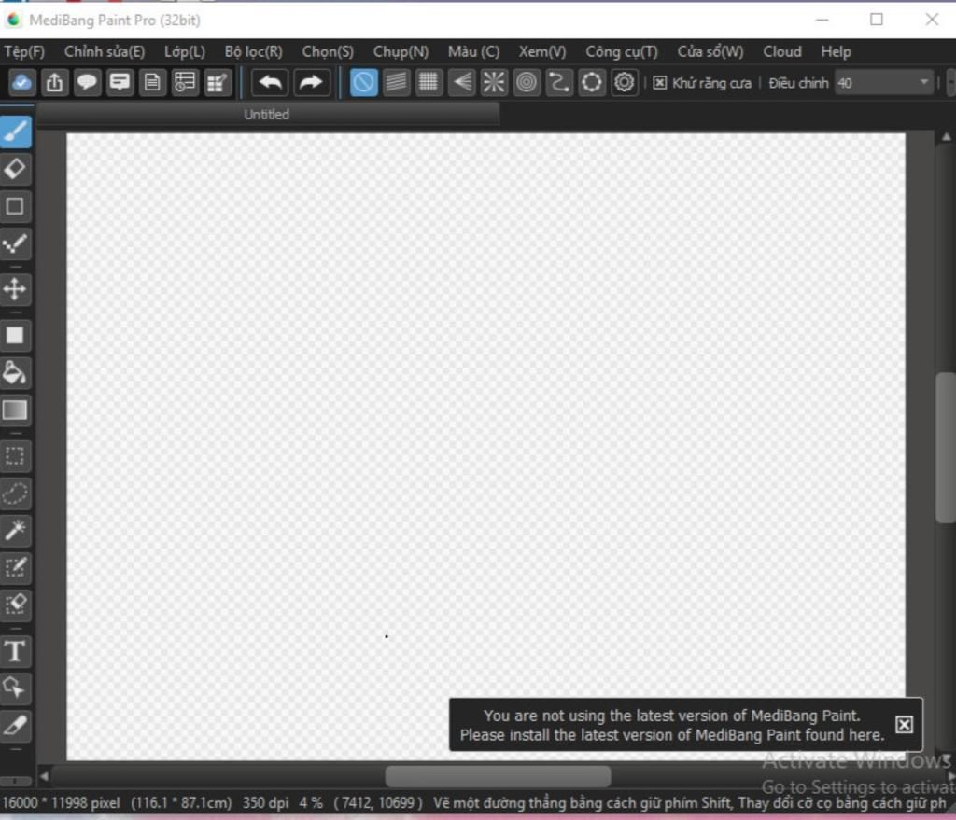Screen dimensions: 956x820
Task: Select the rectangular Selection tool
Action: (x=15, y=455)
